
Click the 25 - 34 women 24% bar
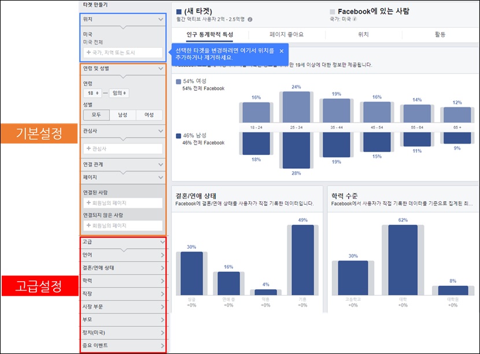tap(296, 107)
